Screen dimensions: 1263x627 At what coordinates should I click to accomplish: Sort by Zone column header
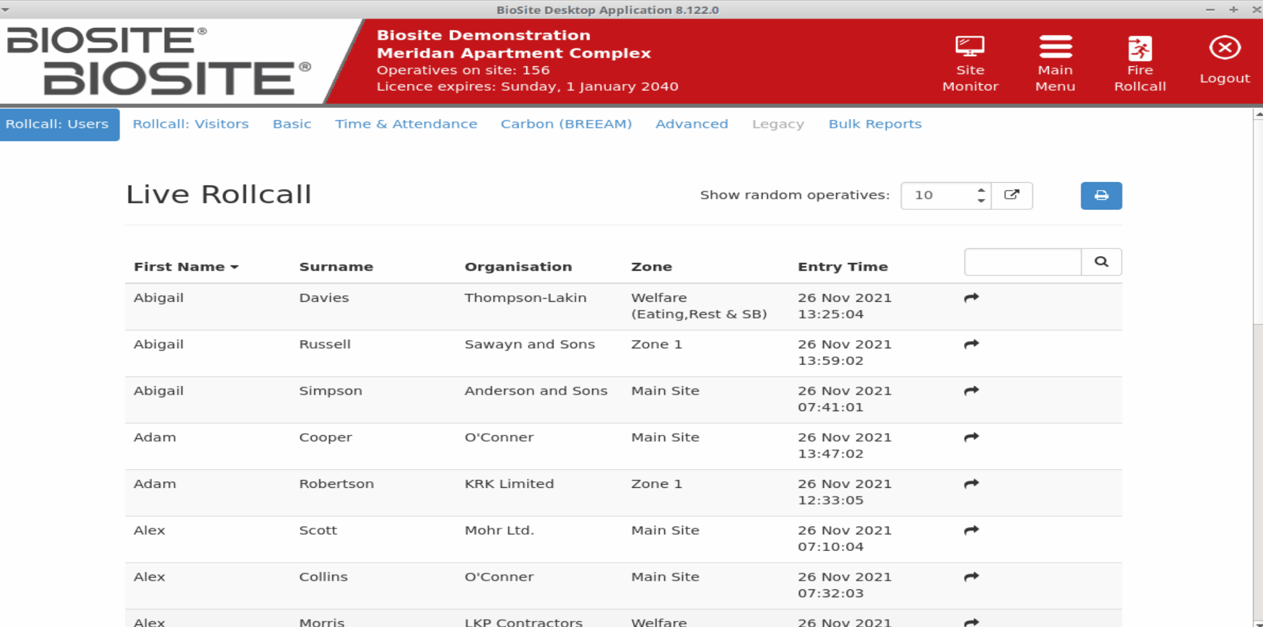point(652,267)
